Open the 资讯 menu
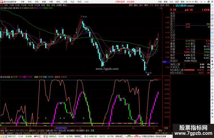Image resolution: width=214 pixels, height=138 pixels. point(37,2)
